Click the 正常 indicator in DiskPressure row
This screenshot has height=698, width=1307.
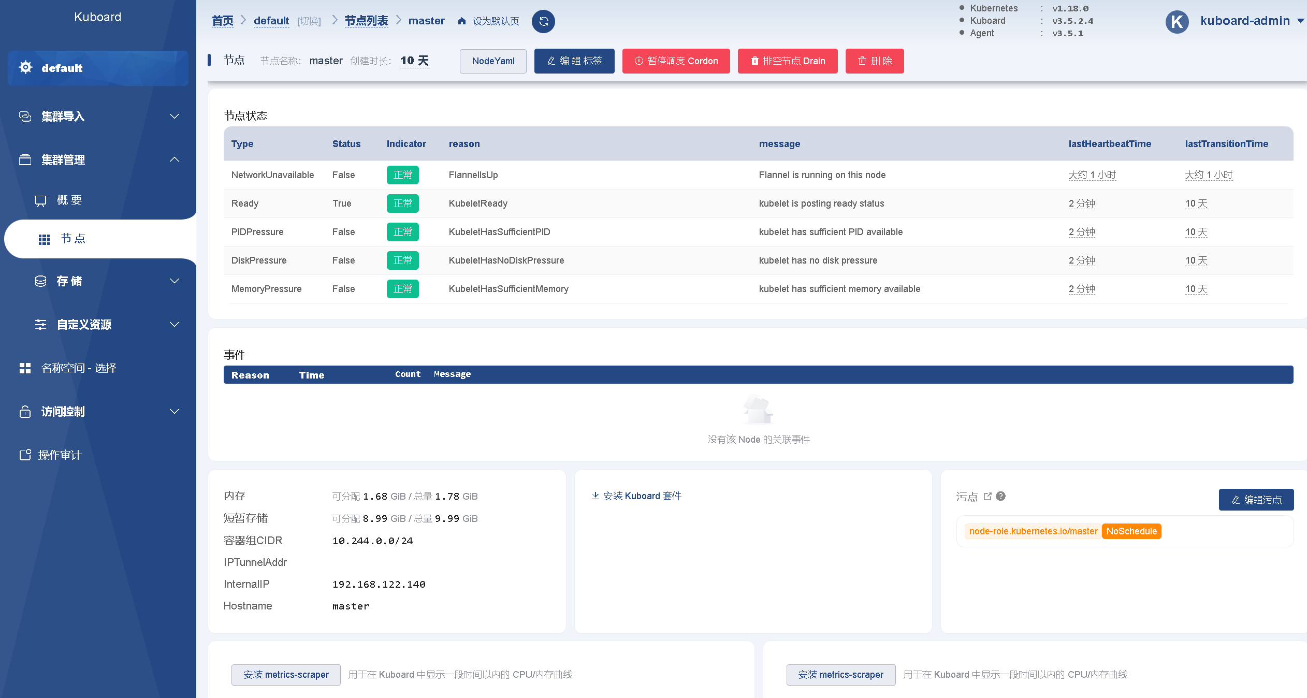coord(403,260)
